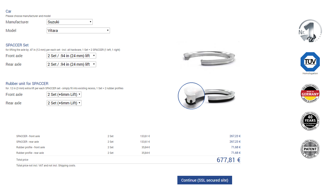Open Rubber unit Rear axle dropdown

(64, 103)
